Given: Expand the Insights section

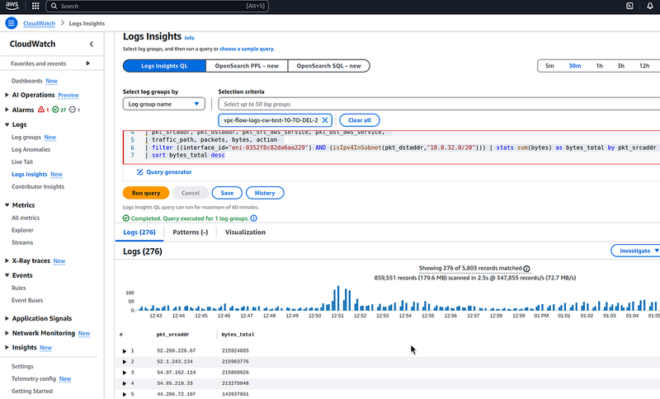Looking at the screenshot, I should (x=7, y=347).
